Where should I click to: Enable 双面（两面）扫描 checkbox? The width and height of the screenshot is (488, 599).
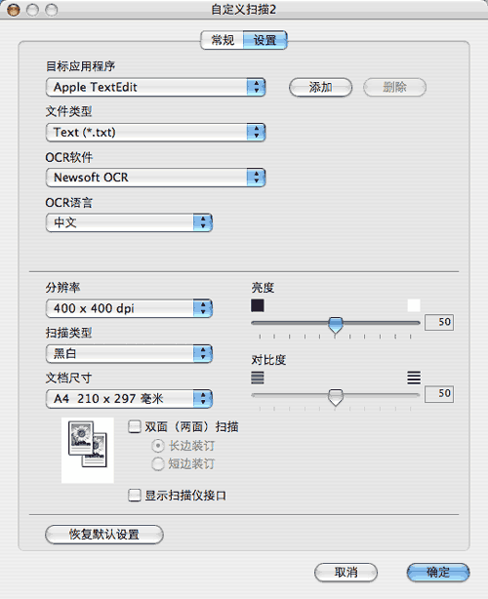[x=134, y=426]
